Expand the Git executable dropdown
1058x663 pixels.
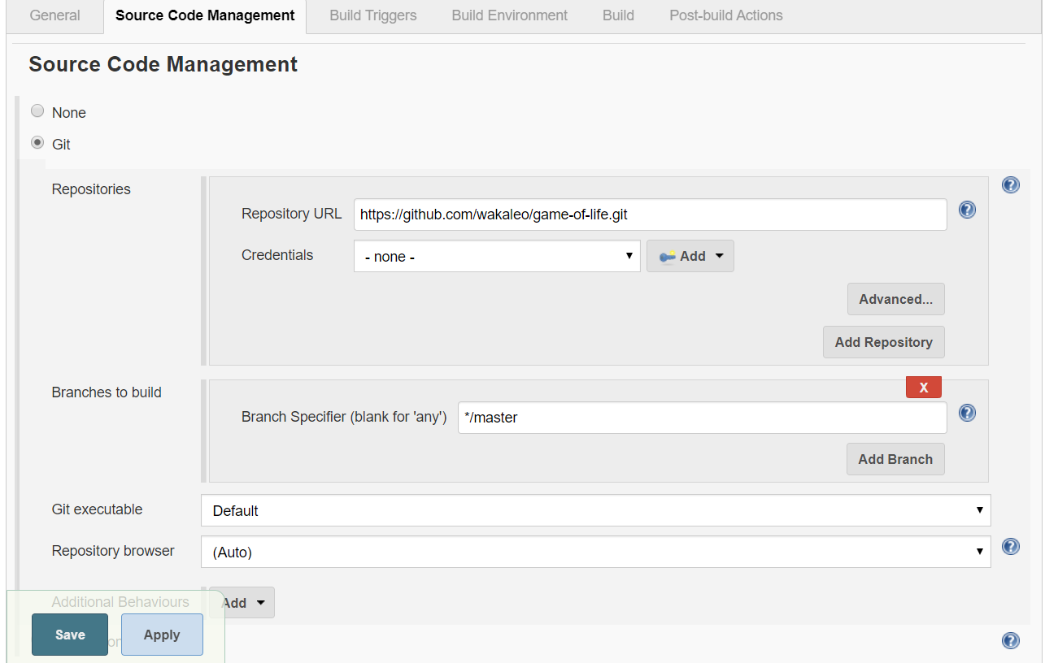595,510
